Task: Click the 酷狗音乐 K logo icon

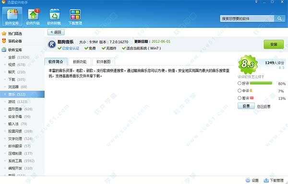Action: [x=52, y=44]
